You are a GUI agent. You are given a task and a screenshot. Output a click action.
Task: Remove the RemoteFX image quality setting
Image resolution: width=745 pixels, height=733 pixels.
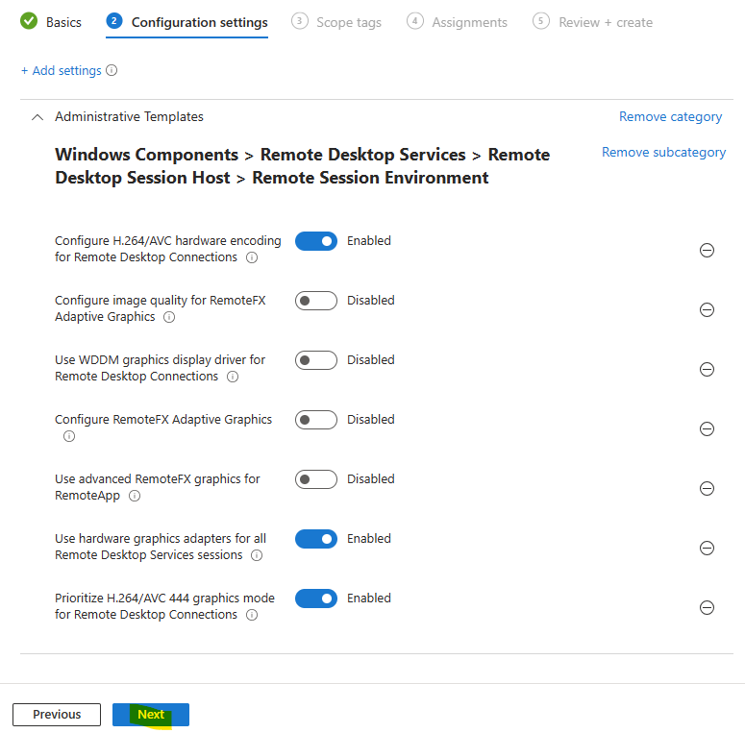pyautogui.click(x=707, y=309)
